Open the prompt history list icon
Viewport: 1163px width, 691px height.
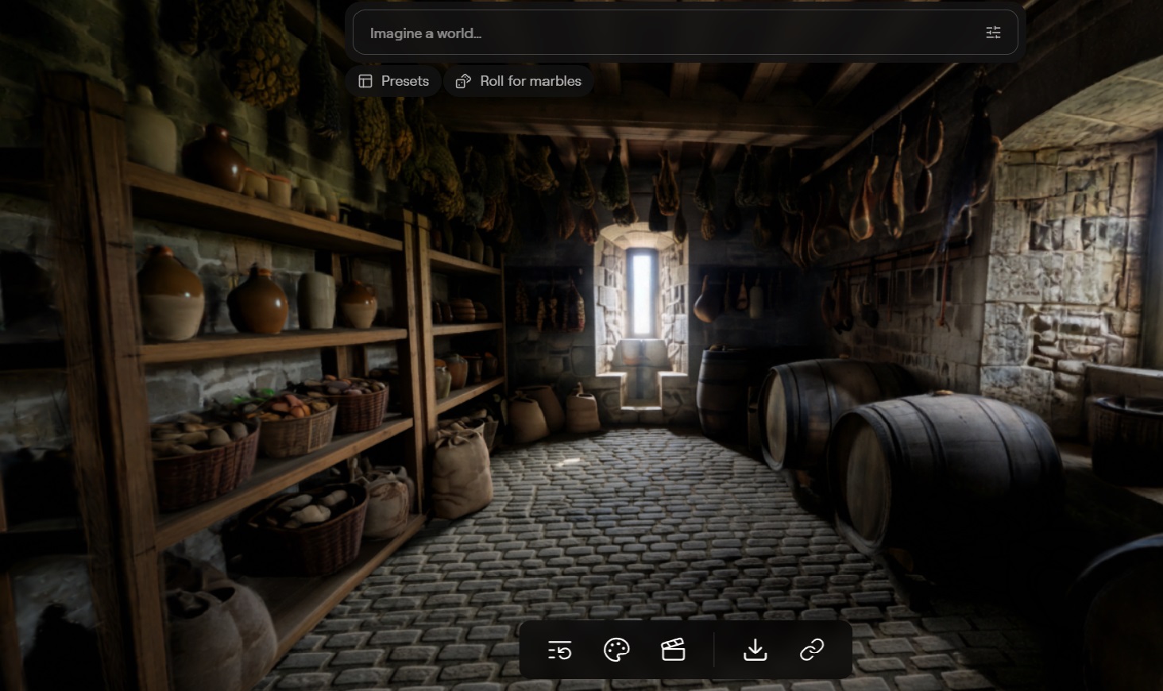pyautogui.click(x=560, y=650)
